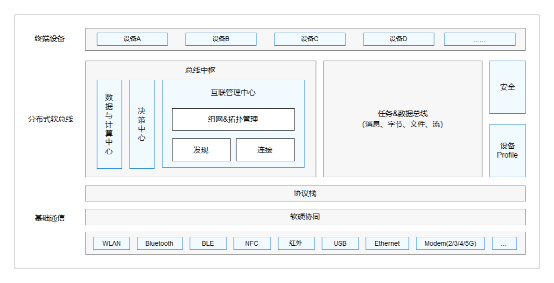Select the 设备D box

coord(399,39)
